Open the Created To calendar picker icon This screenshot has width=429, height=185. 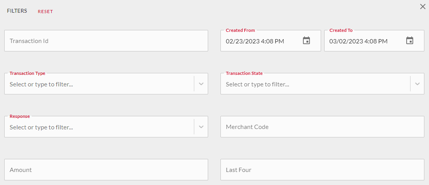410,41
